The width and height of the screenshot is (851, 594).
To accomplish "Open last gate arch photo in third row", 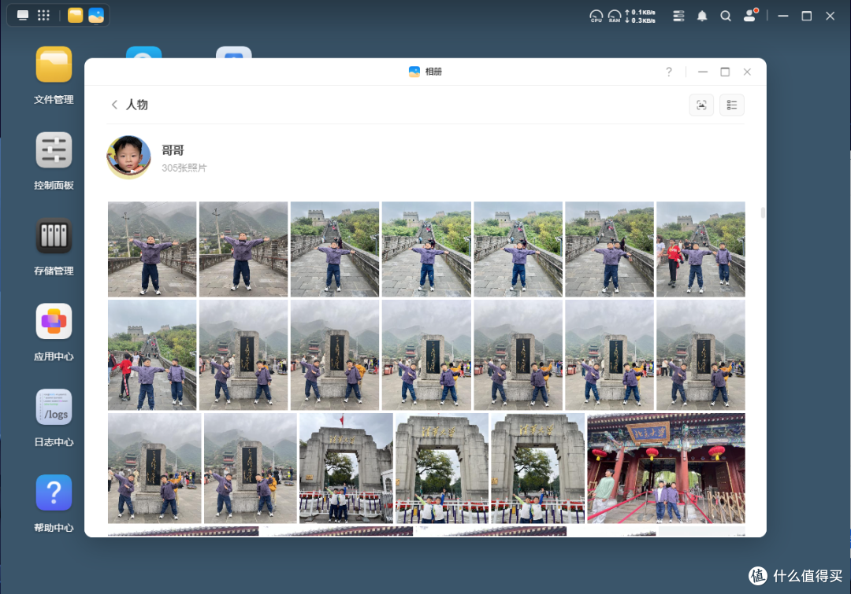I will (x=538, y=468).
